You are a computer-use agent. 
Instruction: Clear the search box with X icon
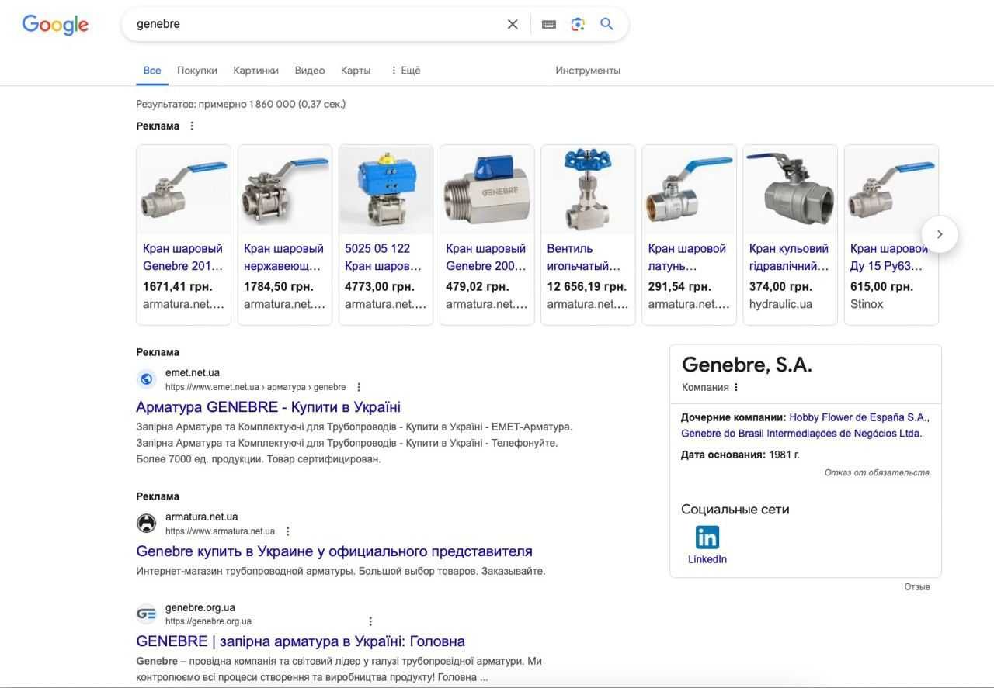coord(513,24)
